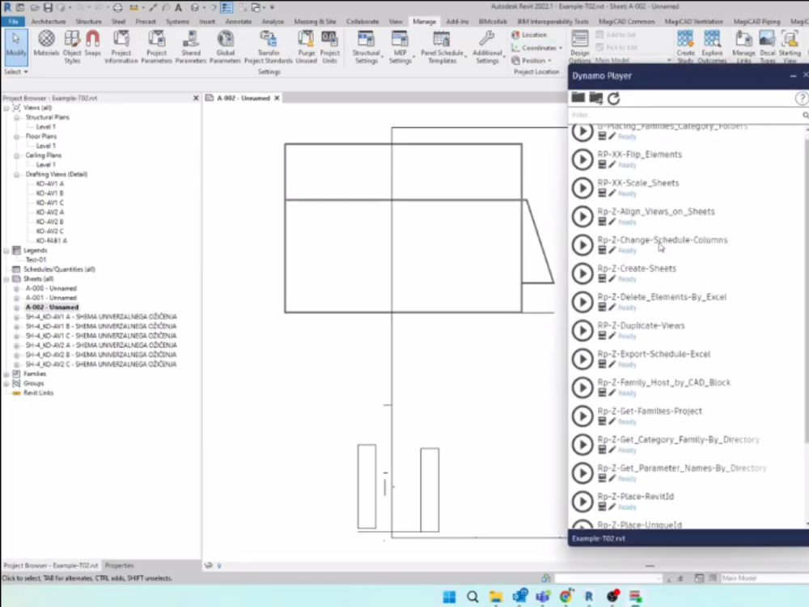Click play on Rp-Z-Create-Sheets script
This screenshot has height=607, width=809.
click(x=582, y=274)
